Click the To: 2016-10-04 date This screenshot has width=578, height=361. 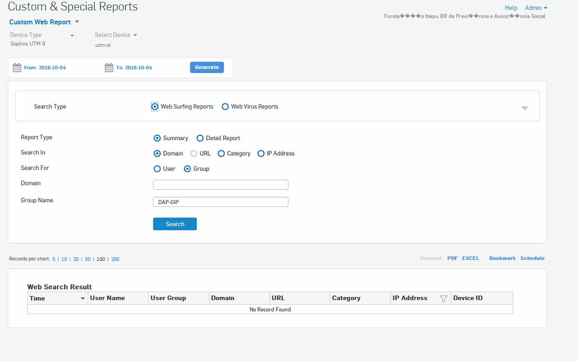(134, 68)
